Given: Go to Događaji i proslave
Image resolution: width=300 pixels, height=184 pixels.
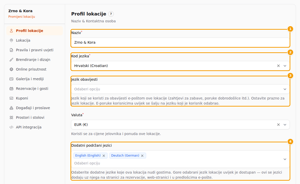Looking at the screenshot, I should [35, 108].
